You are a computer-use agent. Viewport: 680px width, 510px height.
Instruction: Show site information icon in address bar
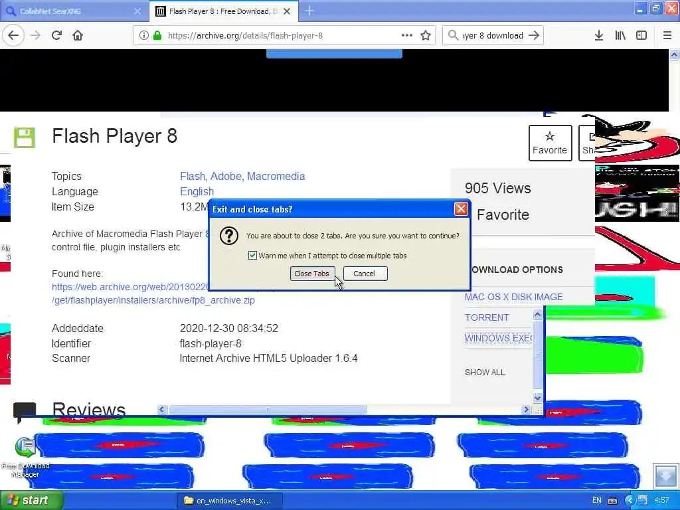(x=143, y=36)
